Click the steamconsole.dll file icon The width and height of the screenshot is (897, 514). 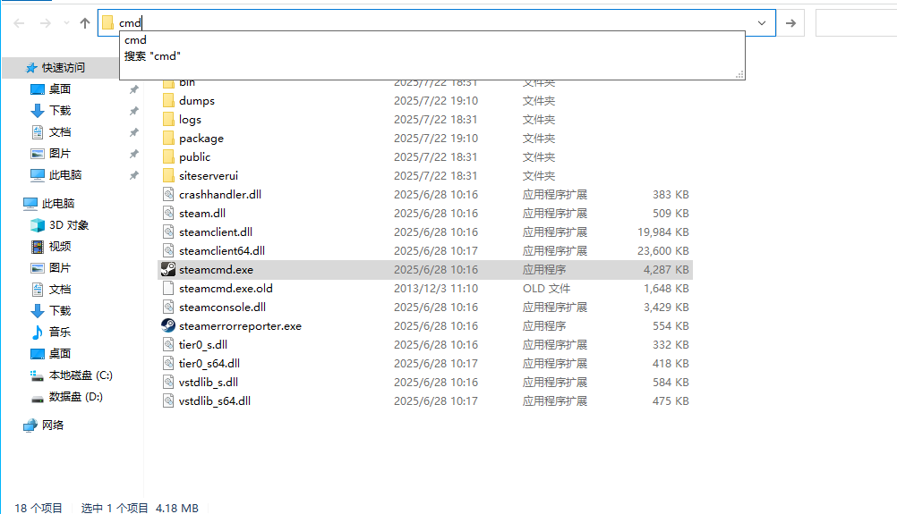[168, 308]
